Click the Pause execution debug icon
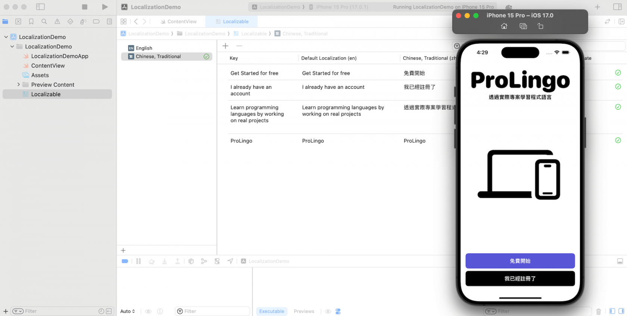The height and width of the screenshot is (316, 627). (138, 261)
